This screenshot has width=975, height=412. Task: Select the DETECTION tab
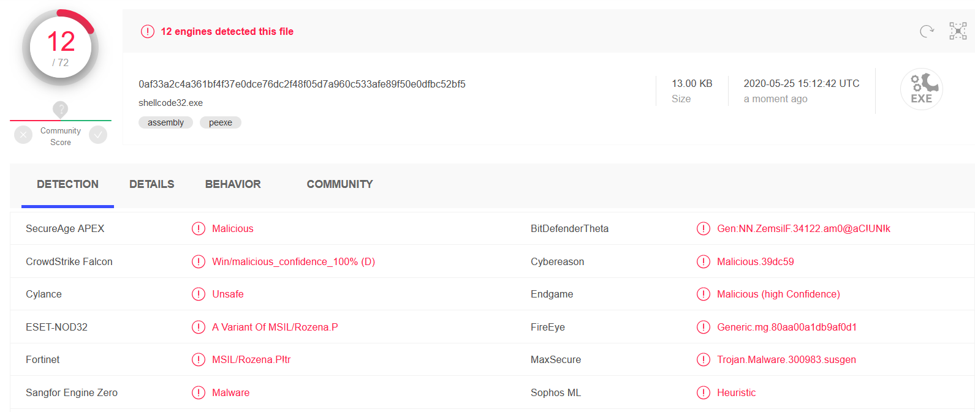pos(67,184)
